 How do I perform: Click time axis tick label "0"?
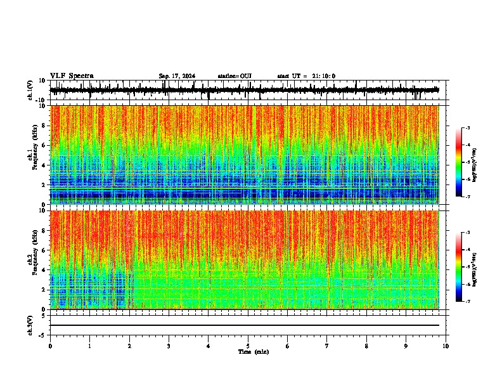(50, 346)
